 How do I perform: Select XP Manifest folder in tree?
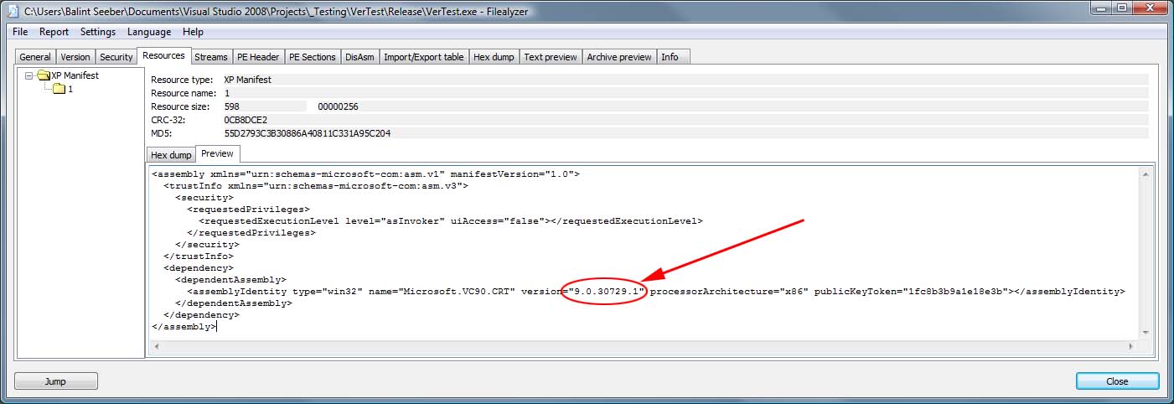pos(75,75)
